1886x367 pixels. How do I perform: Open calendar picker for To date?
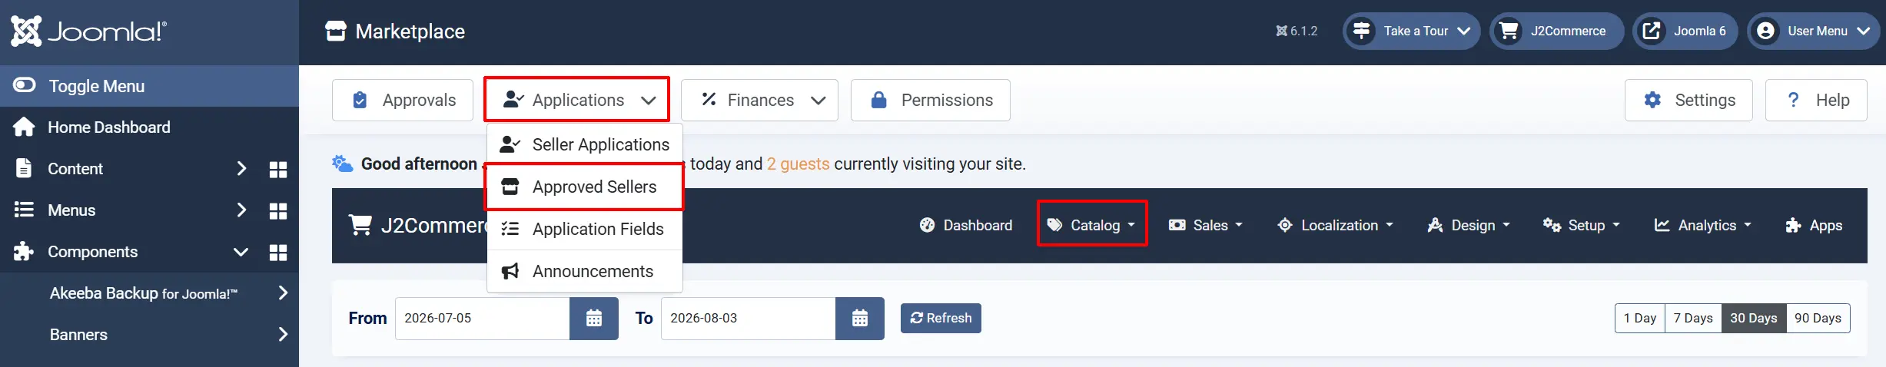860,318
